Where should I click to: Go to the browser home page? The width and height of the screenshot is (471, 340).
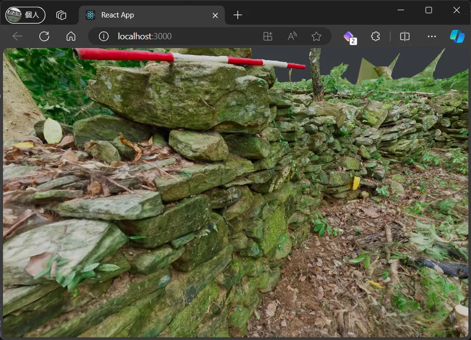71,36
